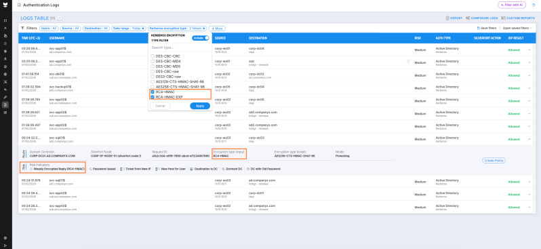Click the Ticket from New IP indicator icon
The image size is (541, 249).
pyautogui.click(x=123, y=169)
